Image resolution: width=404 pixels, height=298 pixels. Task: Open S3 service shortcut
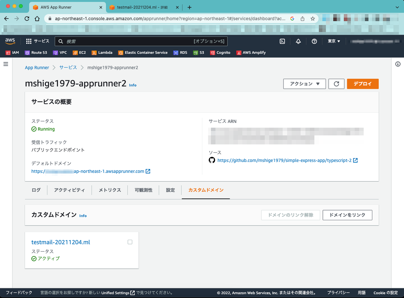198,53
